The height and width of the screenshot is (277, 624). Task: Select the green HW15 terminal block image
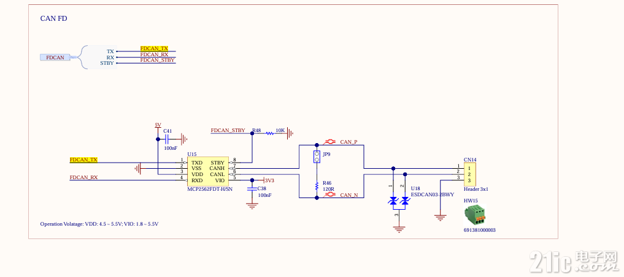(x=475, y=215)
